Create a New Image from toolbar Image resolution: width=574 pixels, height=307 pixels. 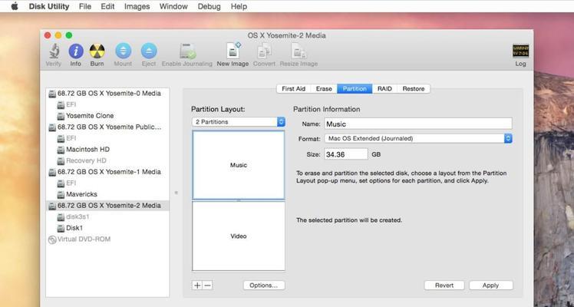click(233, 51)
